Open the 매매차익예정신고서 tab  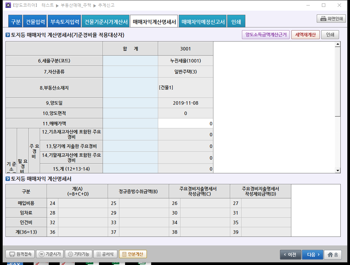(x=203, y=21)
